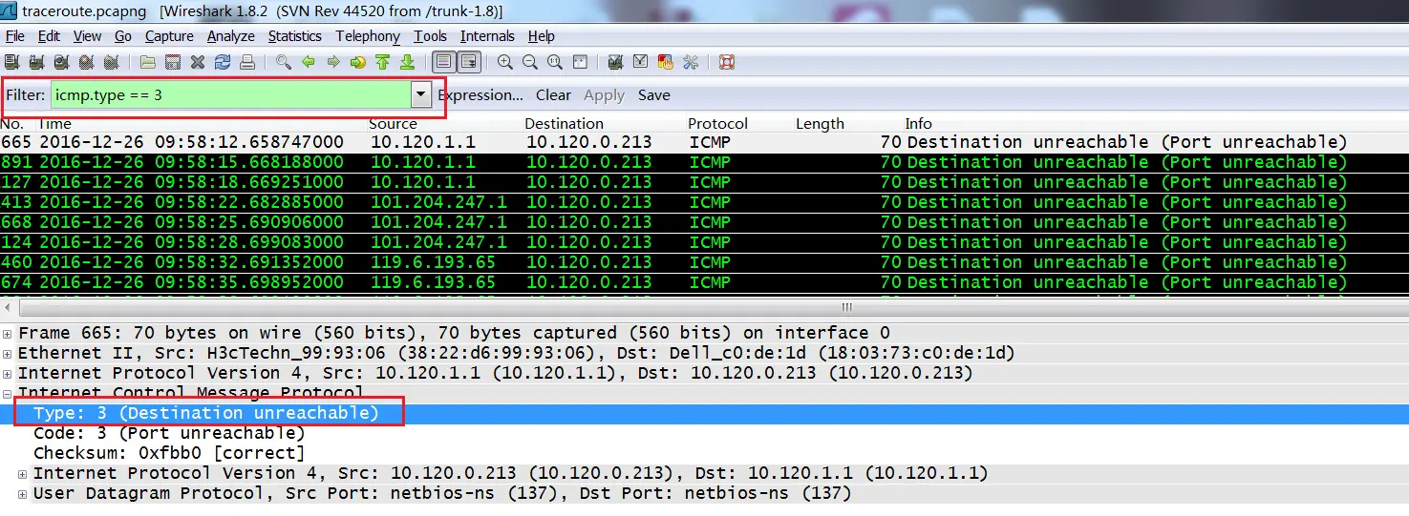Viewport: 1409px width, 516px height.
Task: Jump to the first packet
Action: (383, 62)
